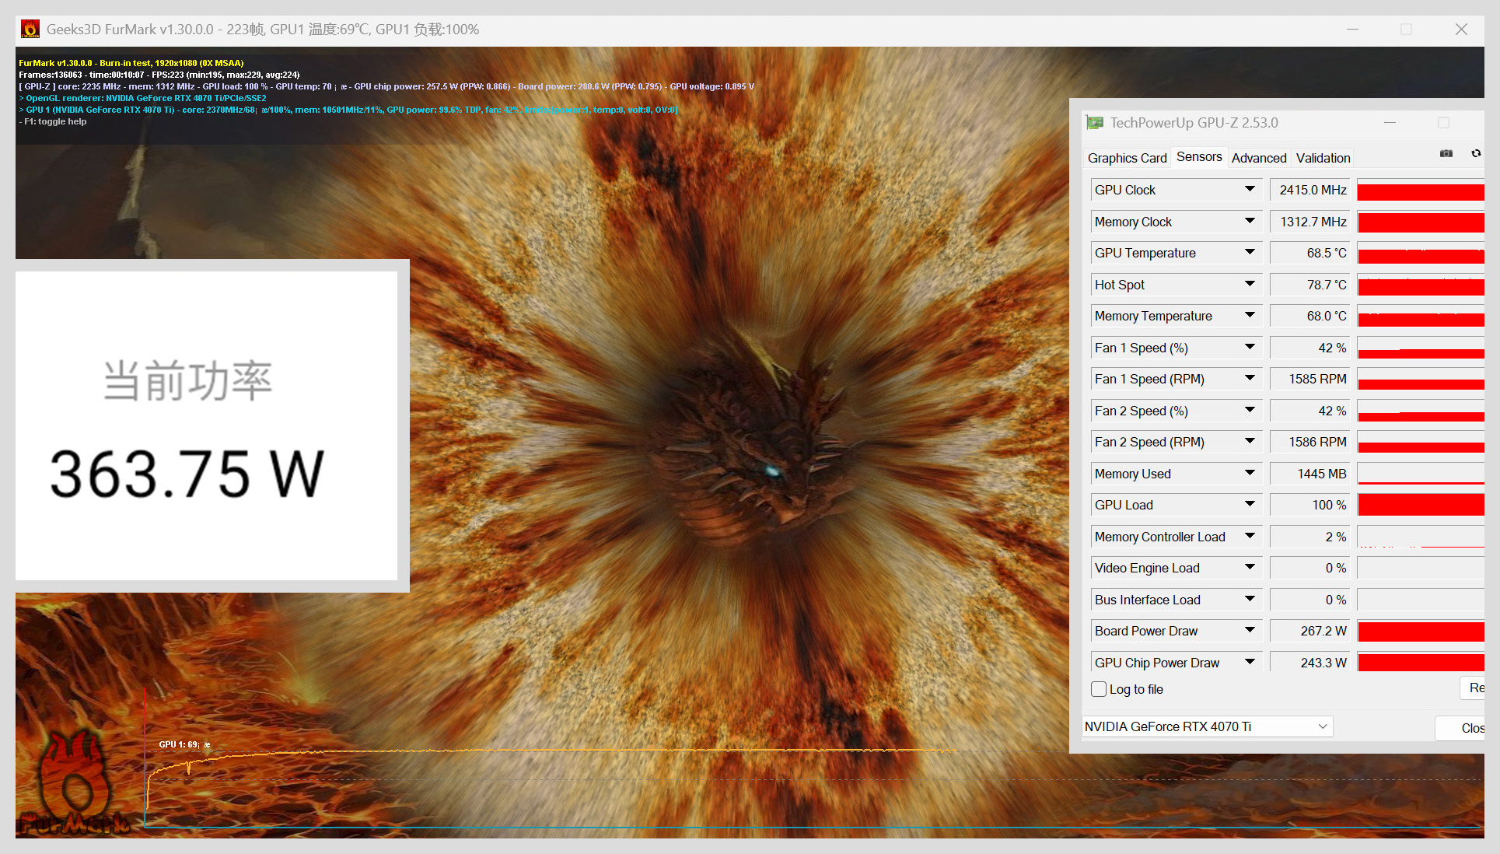
Task: Switch to the Graphics Card tab
Action: click(x=1127, y=158)
